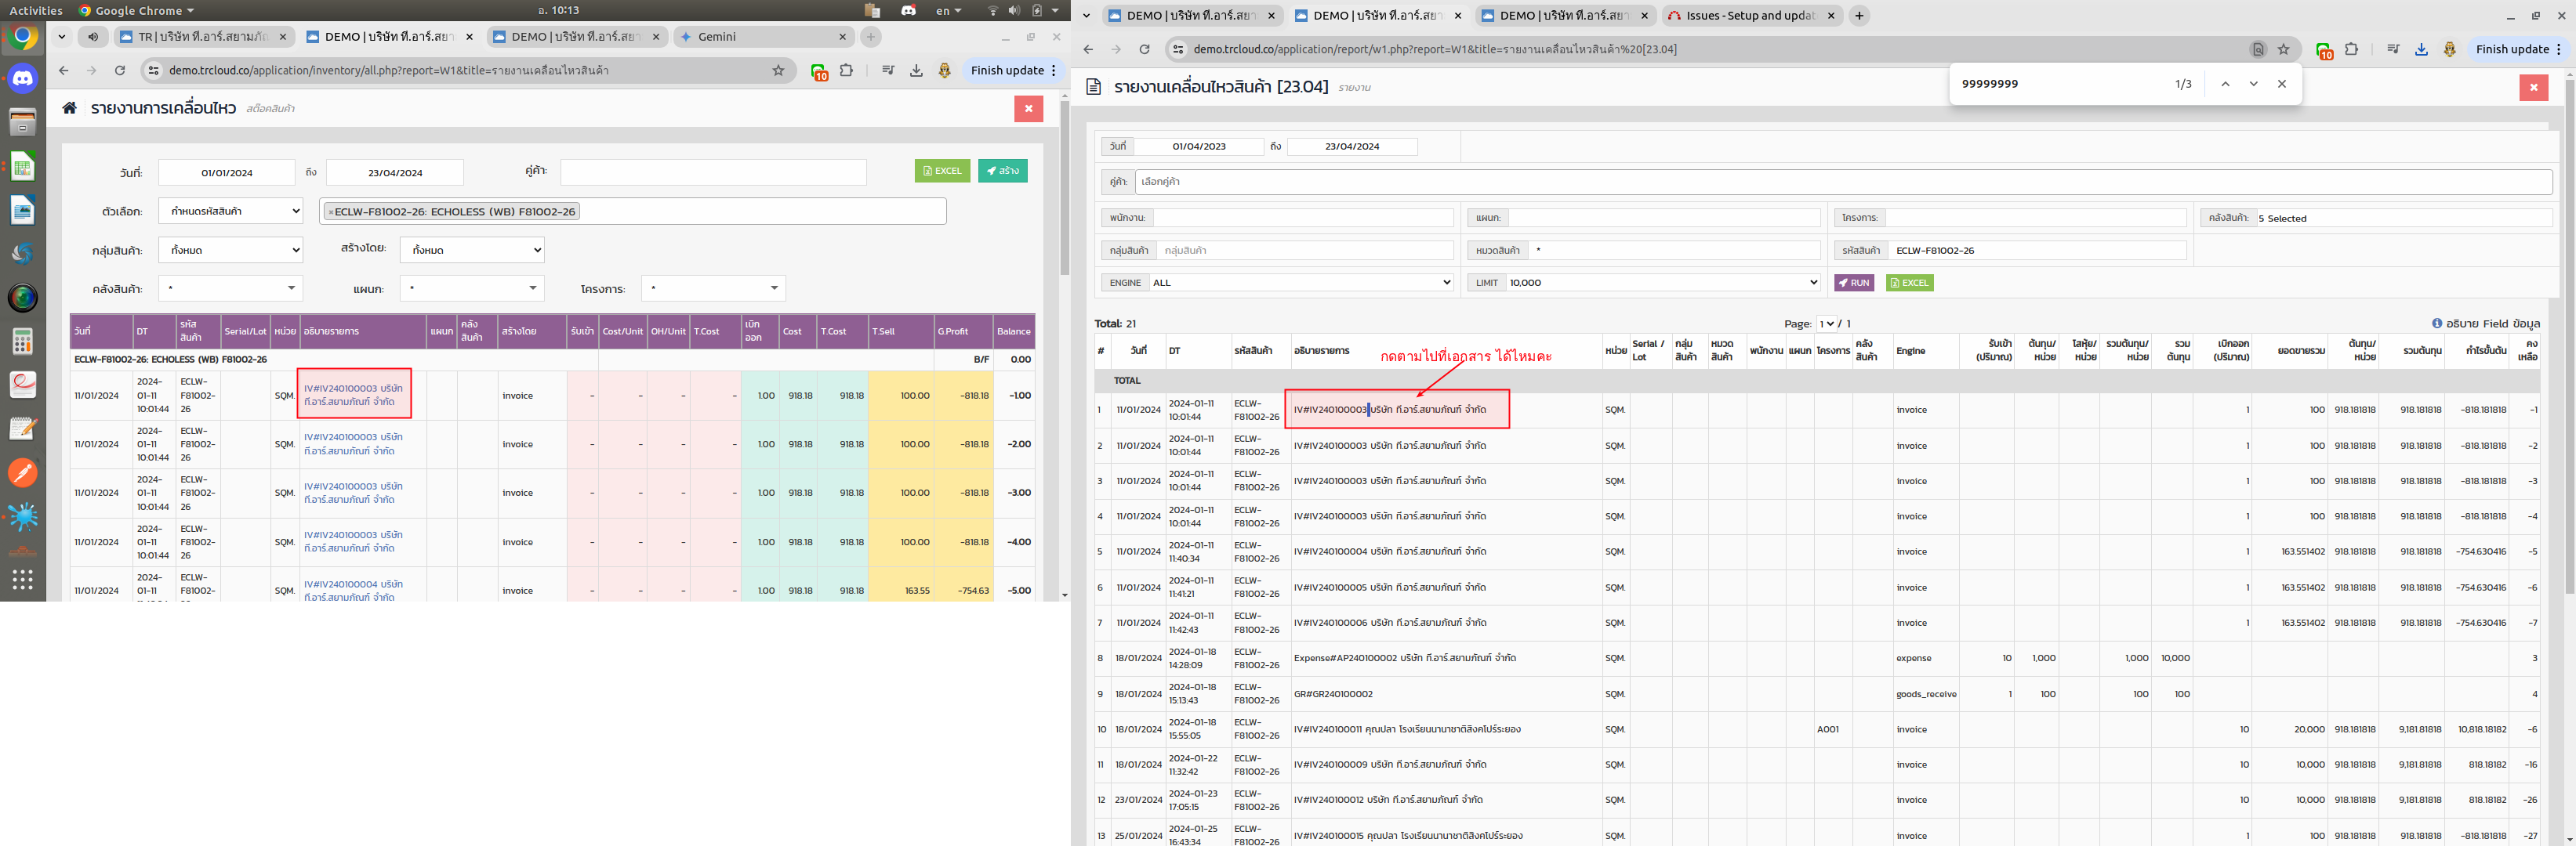Expand the โครงการ dropdown in left window
Image resolution: width=2576 pixels, height=846 pixels.
[x=713, y=289]
